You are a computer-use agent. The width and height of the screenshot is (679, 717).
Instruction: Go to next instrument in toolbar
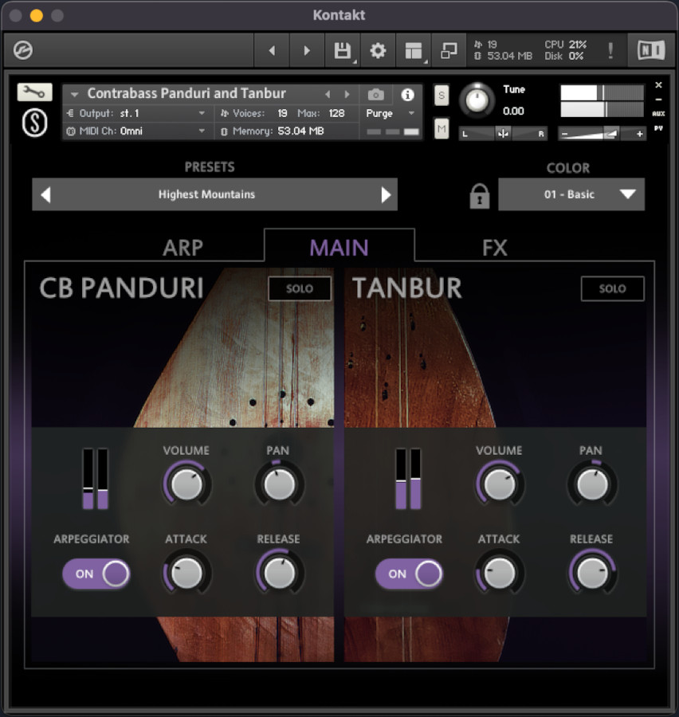click(x=307, y=50)
